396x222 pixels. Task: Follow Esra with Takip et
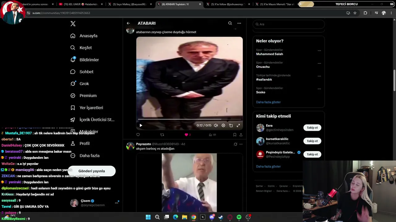[x=312, y=128]
